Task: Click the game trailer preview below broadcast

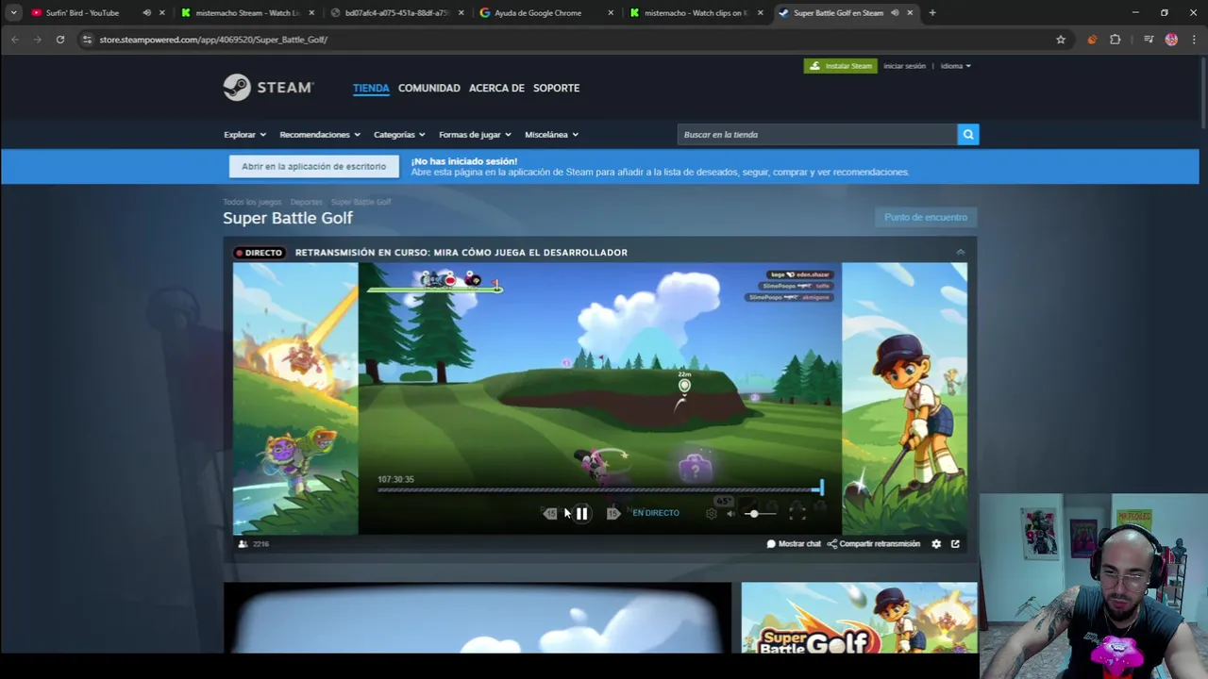Action: click(477, 618)
